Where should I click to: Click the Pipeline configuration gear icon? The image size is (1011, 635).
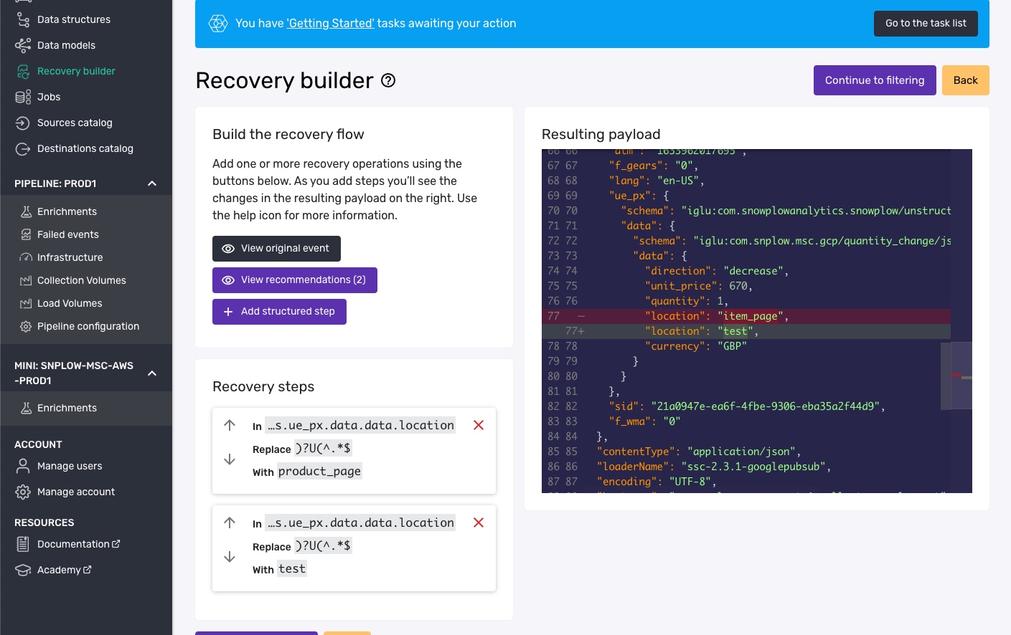(x=26, y=326)
